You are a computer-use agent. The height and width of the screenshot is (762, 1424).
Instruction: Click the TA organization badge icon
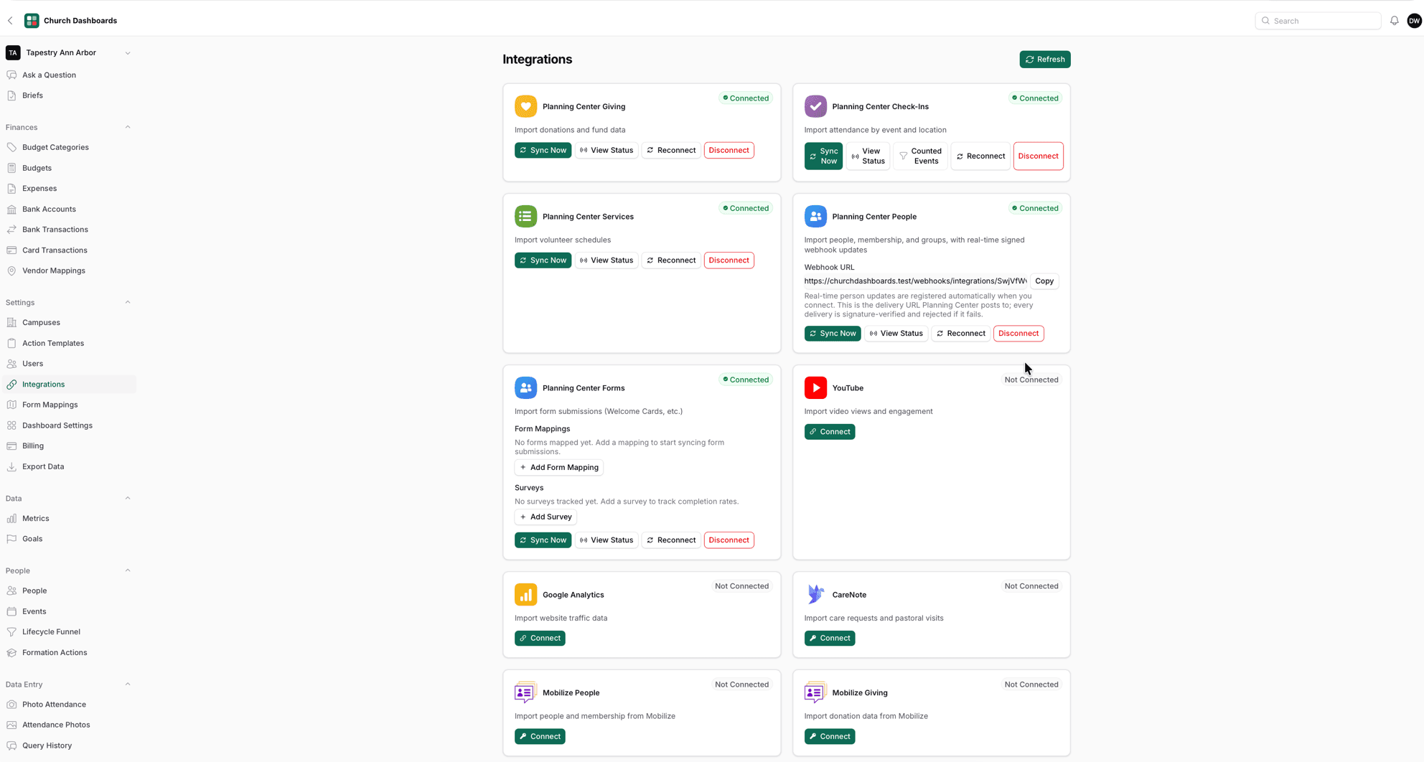point(13,52)
